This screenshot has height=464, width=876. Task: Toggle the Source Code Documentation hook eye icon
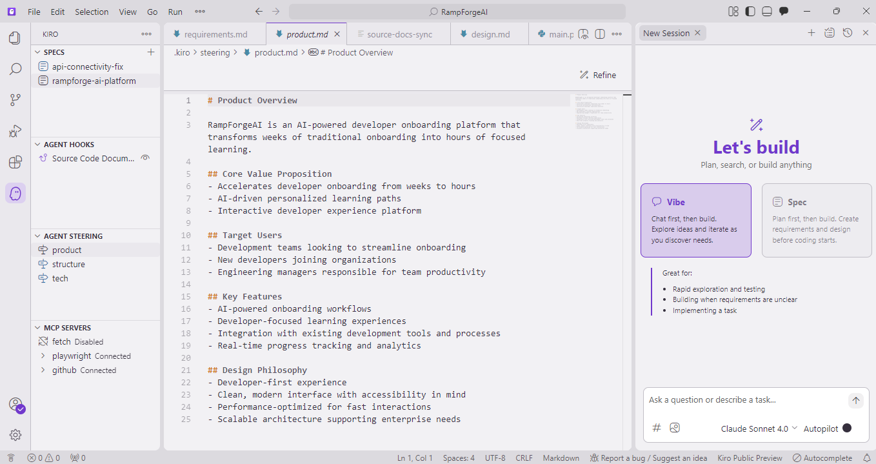[x=145, y=158]
